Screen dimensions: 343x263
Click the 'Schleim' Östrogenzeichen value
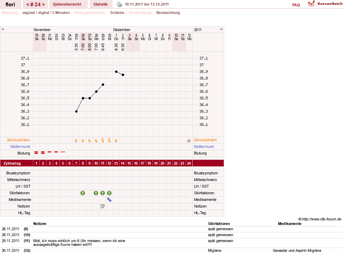coord(117,13)
